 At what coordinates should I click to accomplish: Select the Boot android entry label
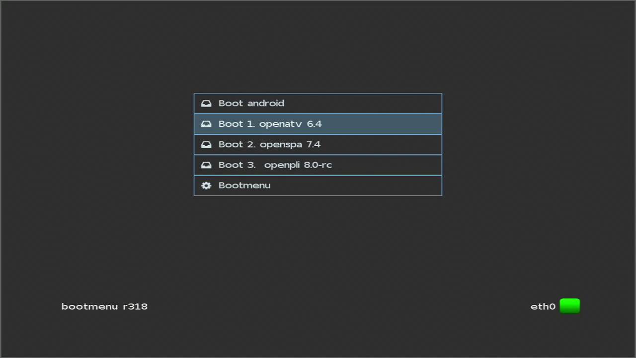pyautogui.click(x=251, y=103)
